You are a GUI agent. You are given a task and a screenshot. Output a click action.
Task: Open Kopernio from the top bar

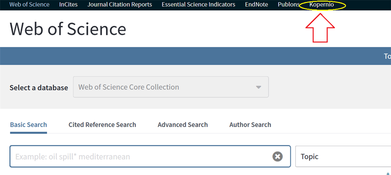coord(322,5)
